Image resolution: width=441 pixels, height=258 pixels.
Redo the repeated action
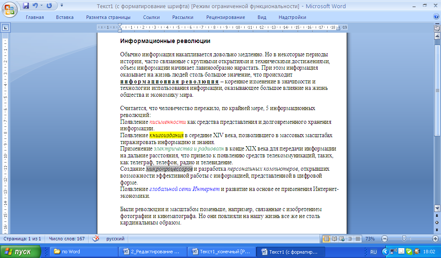click(x=49, y=6)
